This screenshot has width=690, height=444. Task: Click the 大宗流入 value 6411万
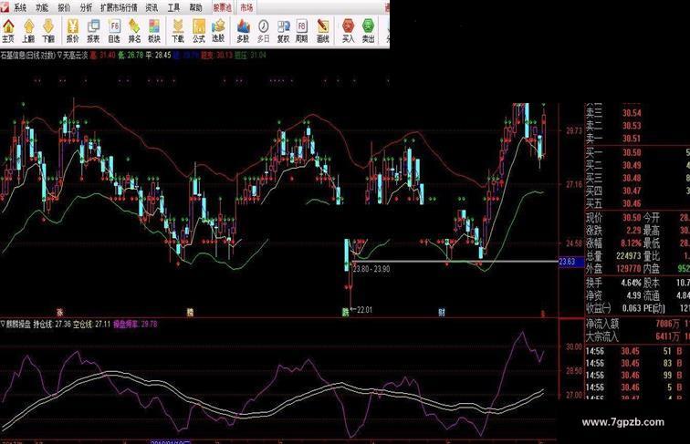point(667,336)
